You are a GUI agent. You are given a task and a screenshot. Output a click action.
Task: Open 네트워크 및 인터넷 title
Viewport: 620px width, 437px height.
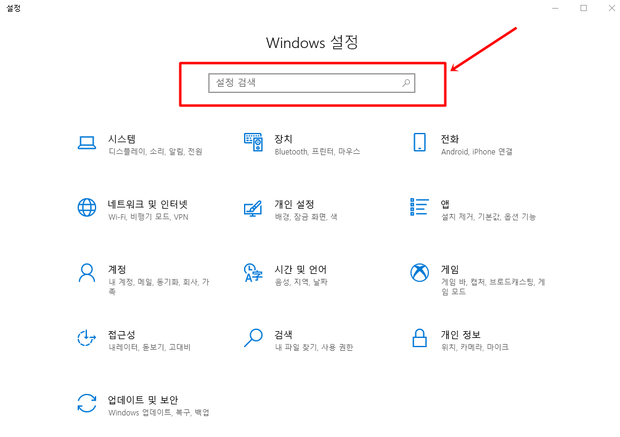[147, 204]
